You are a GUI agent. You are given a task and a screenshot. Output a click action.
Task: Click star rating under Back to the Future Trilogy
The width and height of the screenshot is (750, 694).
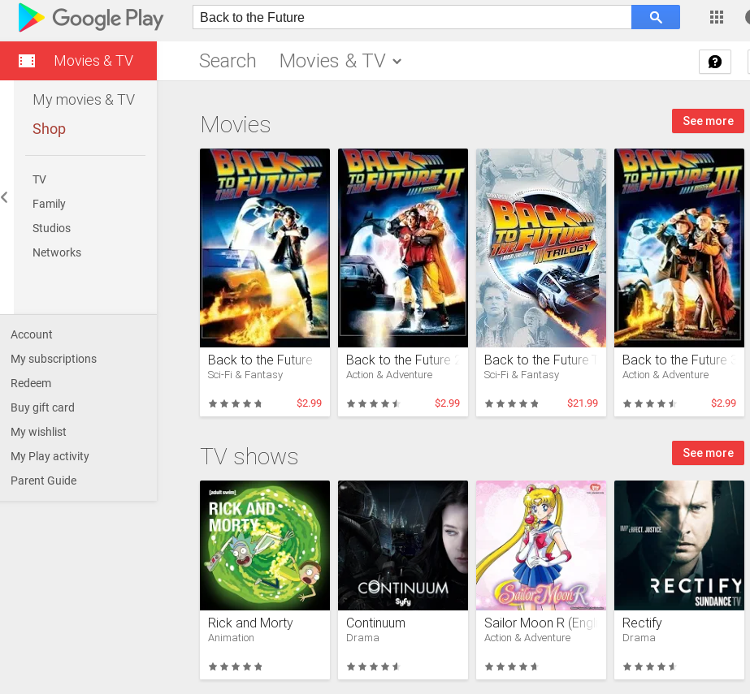pyautogui.click(x=512, y=404)
